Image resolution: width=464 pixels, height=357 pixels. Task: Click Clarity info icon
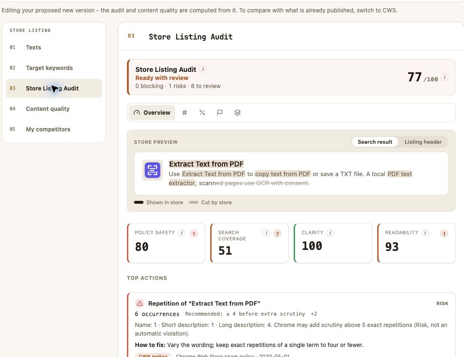[330, 233]
